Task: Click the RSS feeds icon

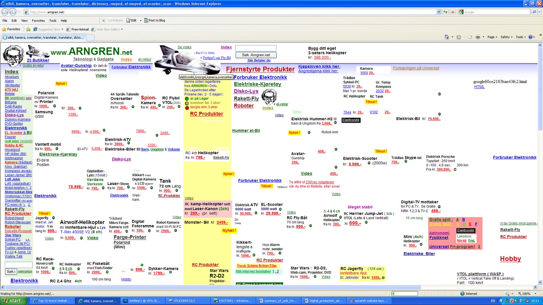Action: pos(459,37)
